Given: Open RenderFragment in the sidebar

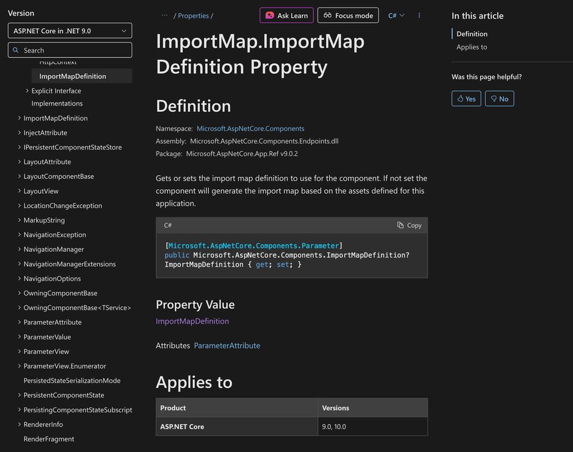Looking at the screenshot, I should tap(49, 439).
